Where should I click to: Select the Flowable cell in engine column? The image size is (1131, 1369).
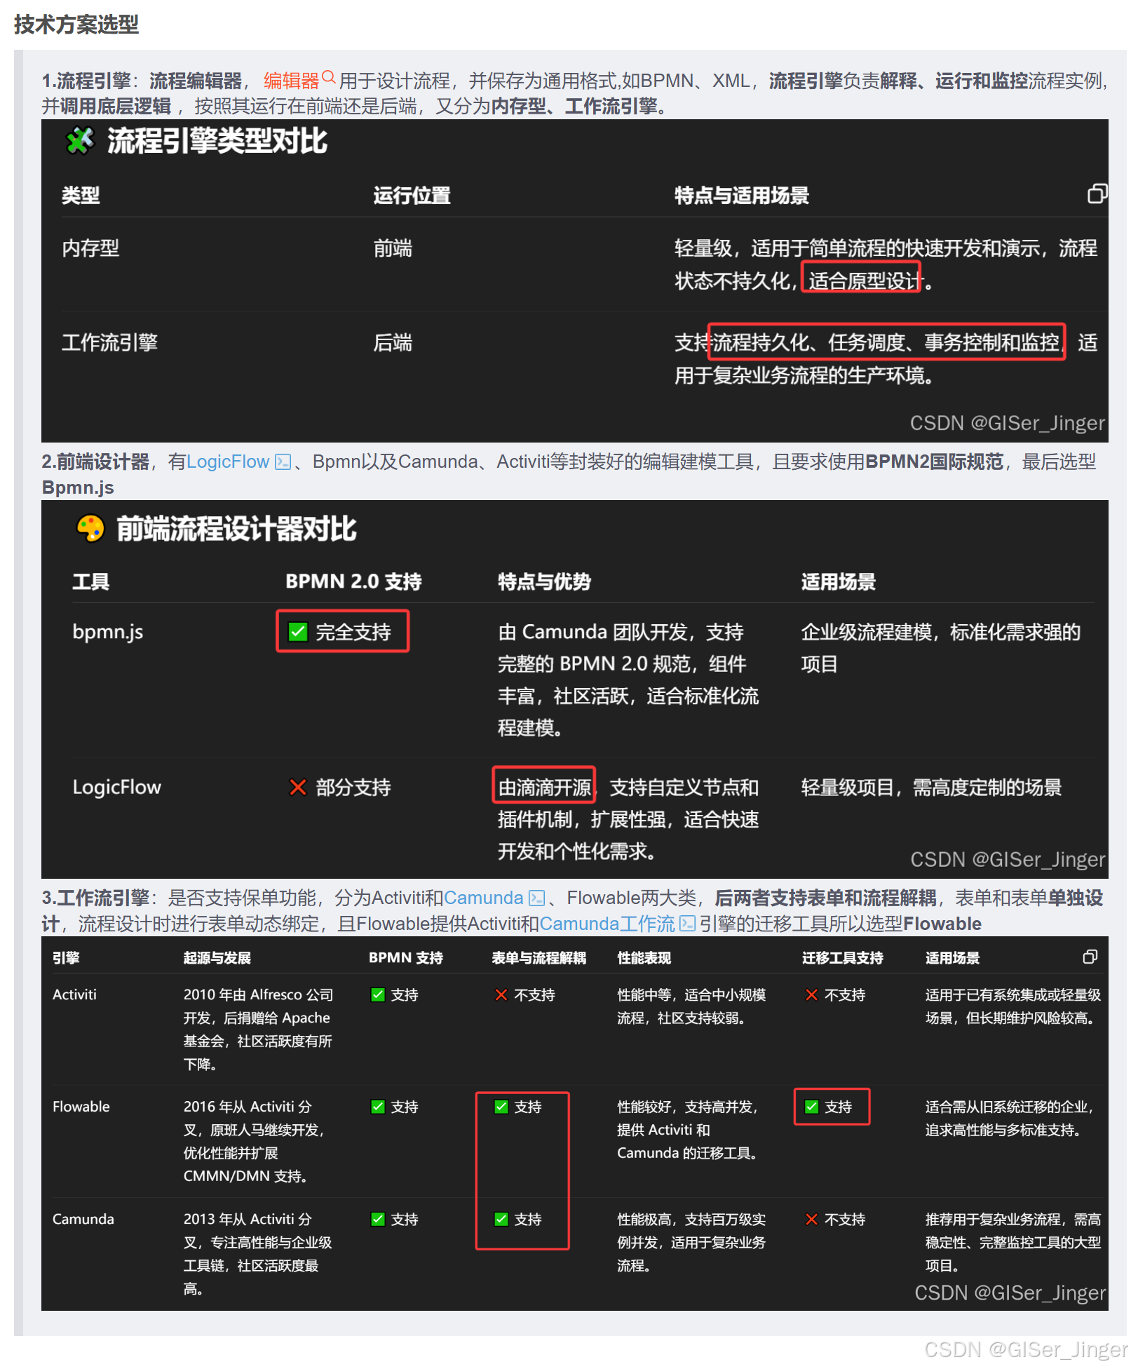click(x=81, y=1107)
